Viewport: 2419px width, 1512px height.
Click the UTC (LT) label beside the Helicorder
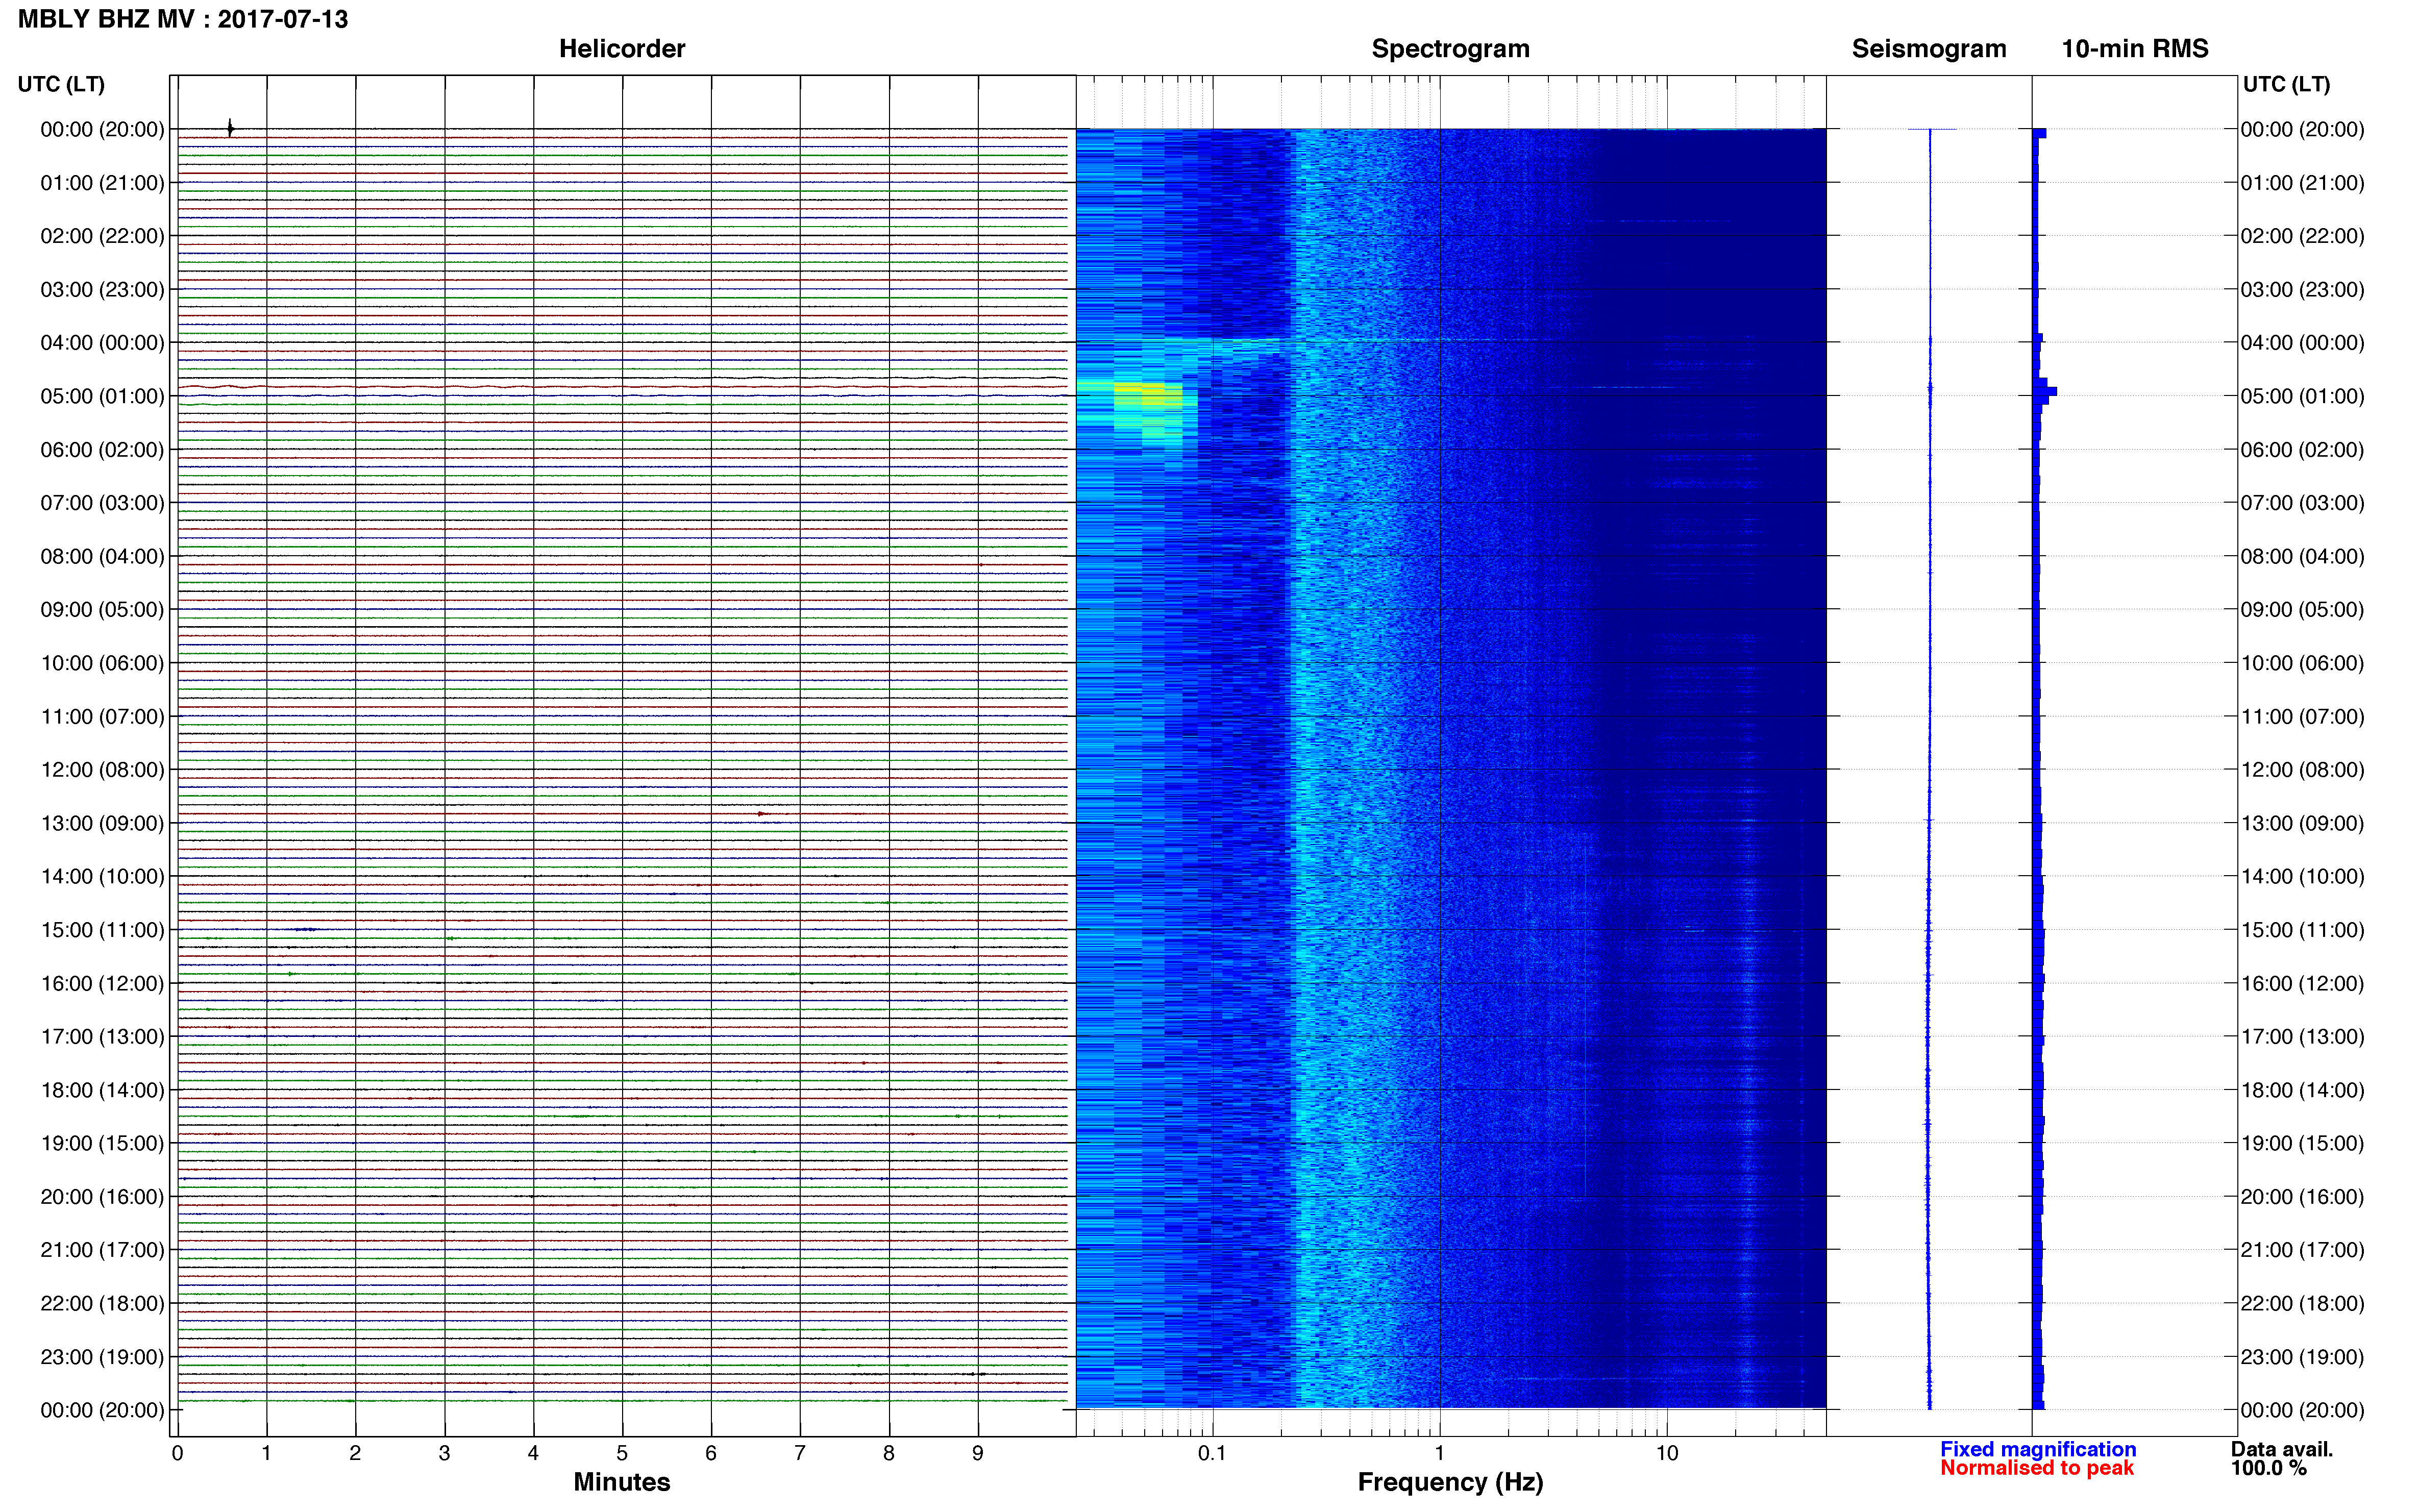pos(61,84)
